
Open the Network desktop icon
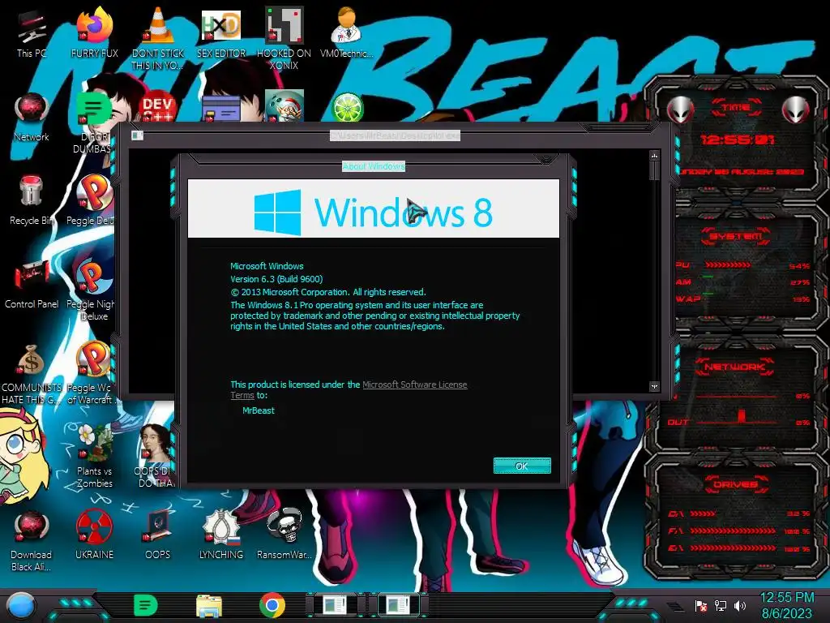[32, 118]
